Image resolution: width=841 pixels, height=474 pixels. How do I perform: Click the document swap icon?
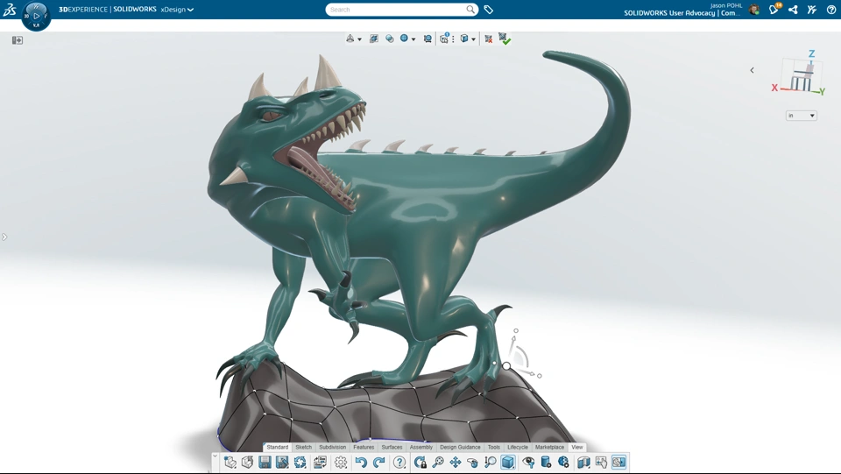pyautogui.click(x=321, y=463)
